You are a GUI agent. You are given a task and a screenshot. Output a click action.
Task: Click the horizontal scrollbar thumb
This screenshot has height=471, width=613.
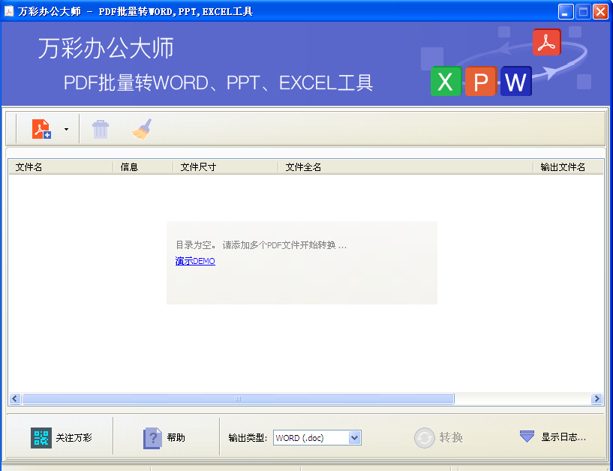pyautogui.click(x=238, y=399)
